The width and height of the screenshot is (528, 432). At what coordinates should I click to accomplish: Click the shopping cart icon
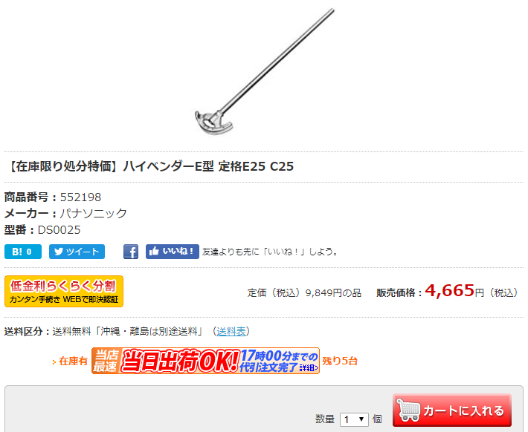(x=408, y=410)
